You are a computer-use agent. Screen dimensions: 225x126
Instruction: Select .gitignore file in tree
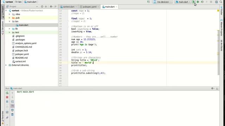coord(20,36)
